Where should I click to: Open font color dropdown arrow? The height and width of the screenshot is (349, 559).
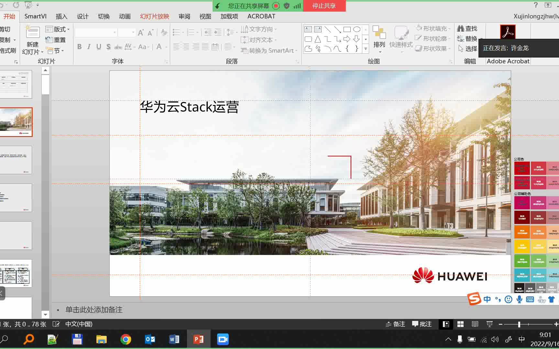(166, 47)
